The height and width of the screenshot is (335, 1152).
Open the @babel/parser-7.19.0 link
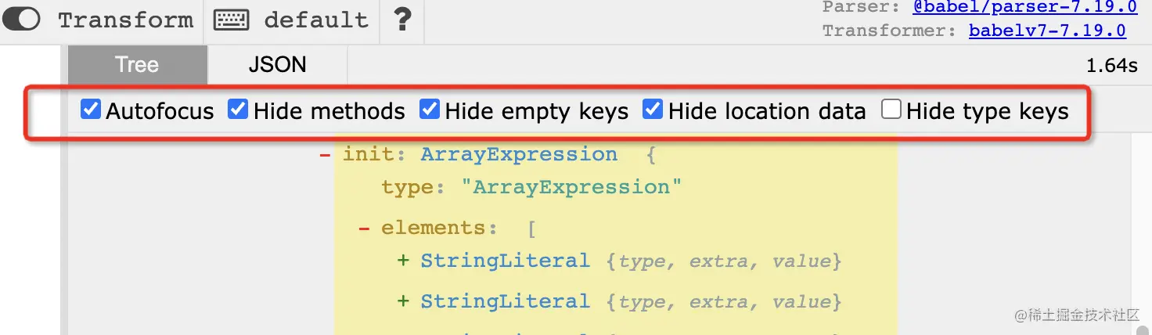click(1025, 8)
